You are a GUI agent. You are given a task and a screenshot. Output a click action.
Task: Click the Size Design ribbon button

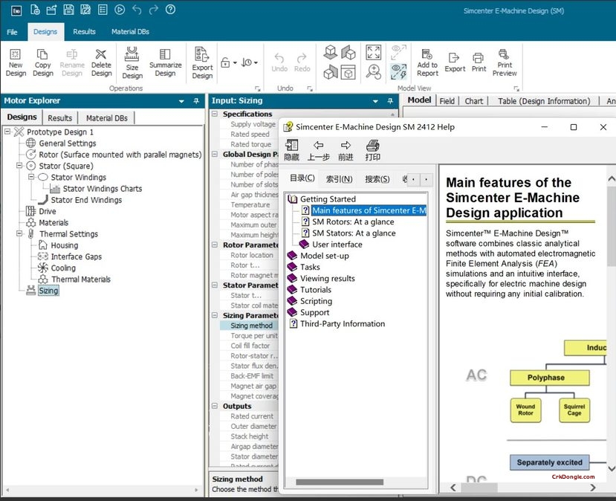[x=132, y=63]
